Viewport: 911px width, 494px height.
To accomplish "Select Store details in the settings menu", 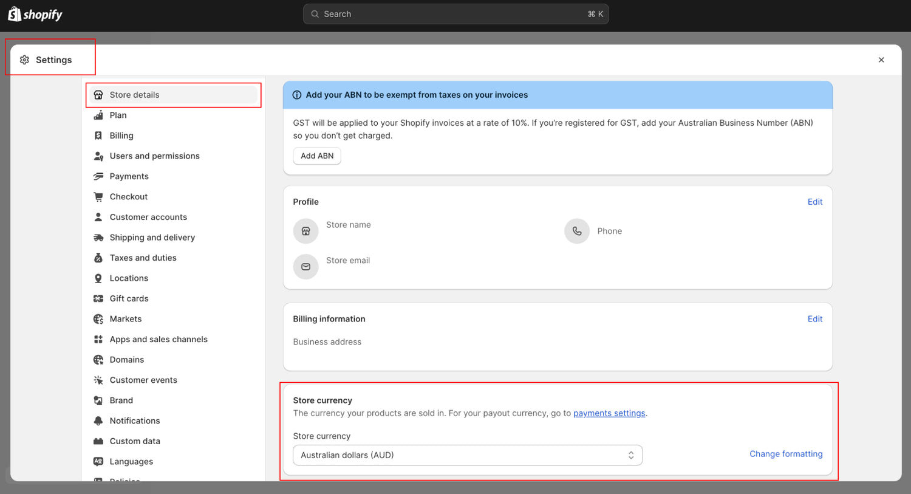I will coord(134,95).
